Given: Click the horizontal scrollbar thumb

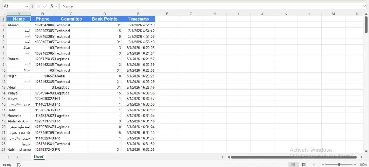Looking at the screenshot, I should click(x=294, y=157).
